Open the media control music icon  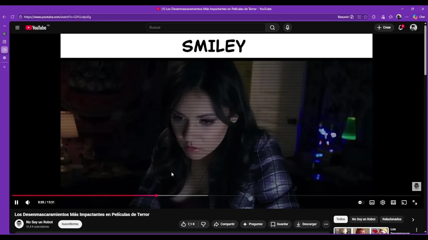[x=383, y=17]
